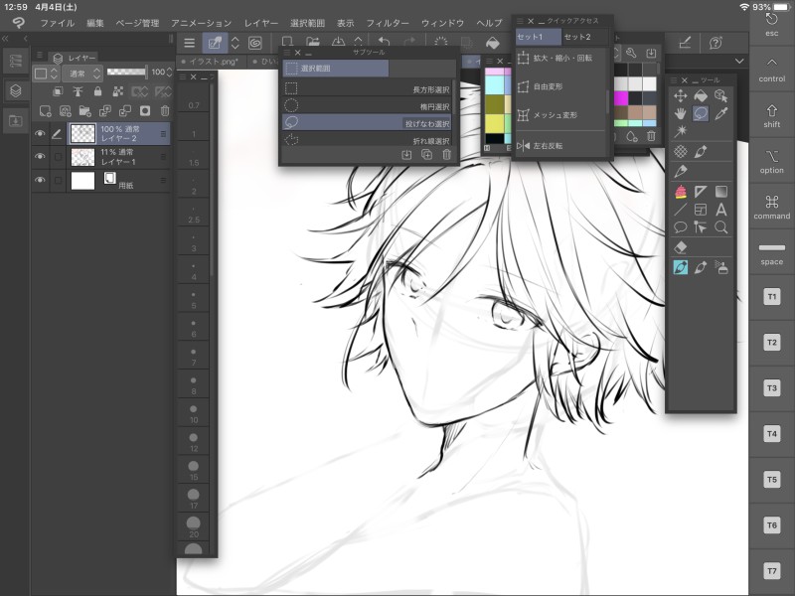The image size is (795, 596).
Task: Select the Balloon tool
Action: click(x=681, y=227)
